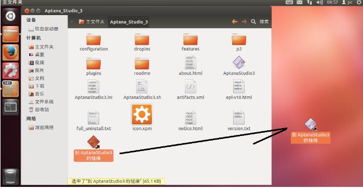This screenshot has height=189, width=363.
Task: Click the Aptana_Studio_3 path bar button
Action: click(129, 22)
